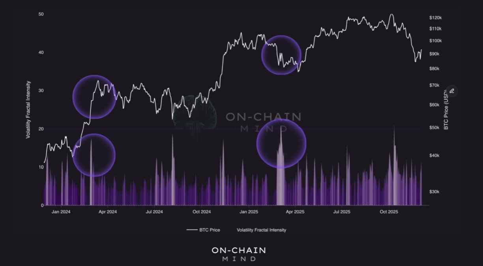Screen dimensions: 483x266
Task: Select the Apr 2024 date tick
Action: pyautogui.click(x=108, y=212)
